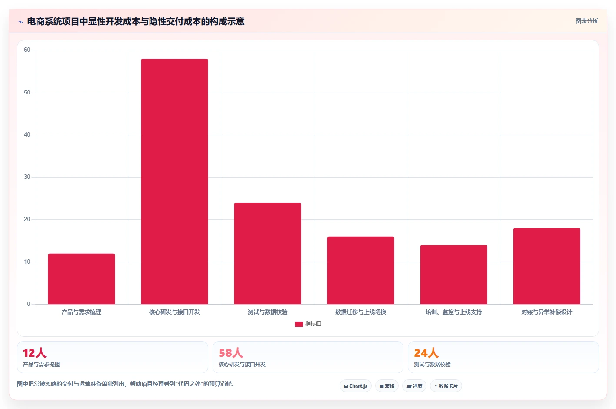Open the 24人 data card
Viewport: 616px width, 409px height.
[503, 357]
